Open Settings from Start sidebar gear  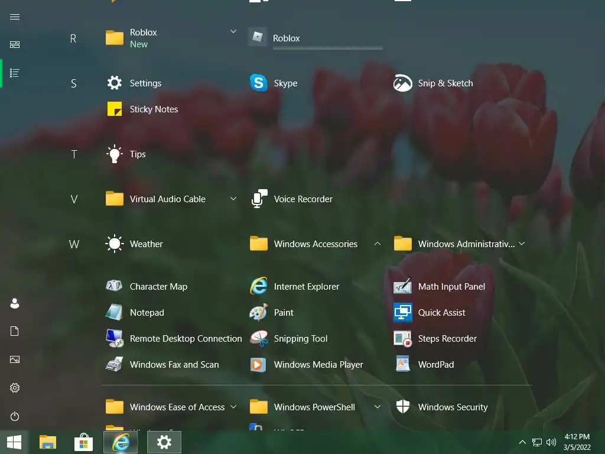click(x=15, y=388)
